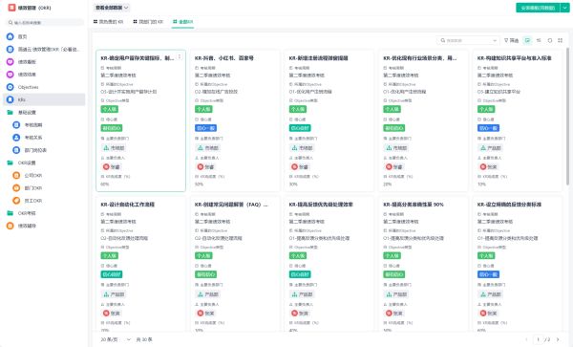Click O2-自动化反馈处理流程 in KR-创建常见问题解答 card
The image size is (573, 347).
pos(219,238)
